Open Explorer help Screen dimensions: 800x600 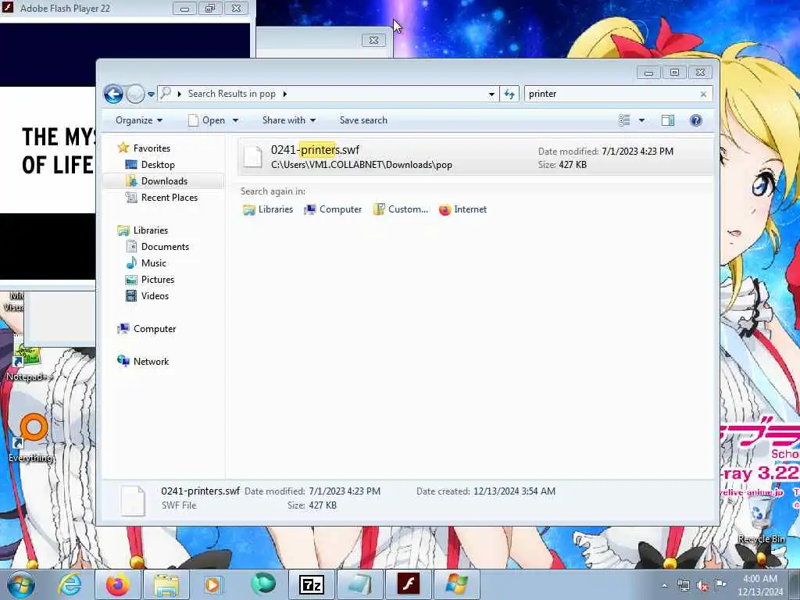(696, 120)
